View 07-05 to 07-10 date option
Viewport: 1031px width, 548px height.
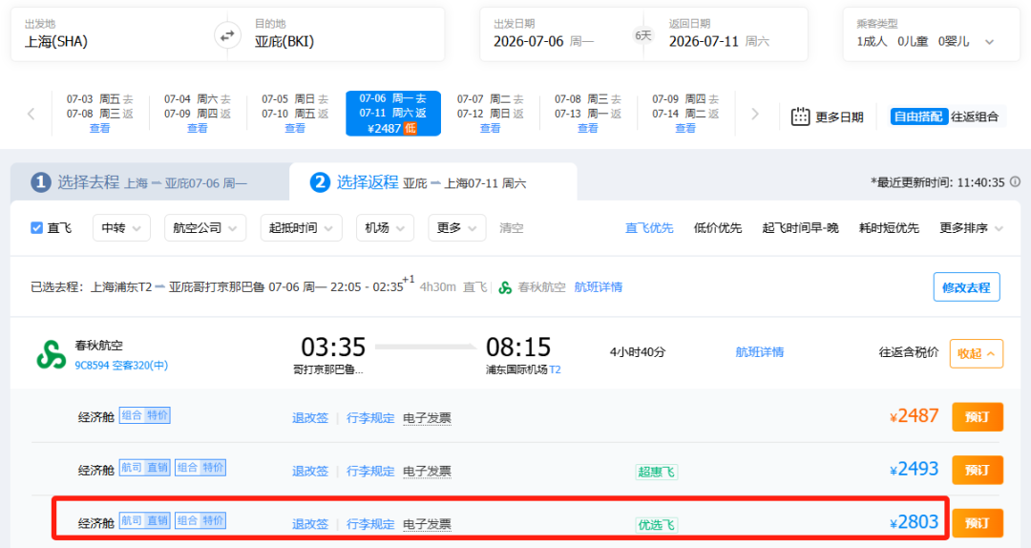(295, 114)
